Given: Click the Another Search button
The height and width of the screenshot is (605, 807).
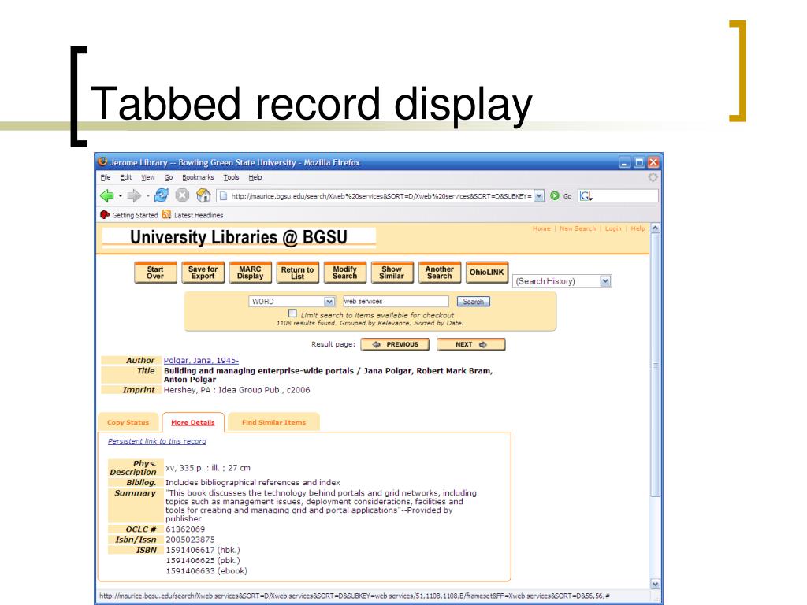Looking at the screenshot, I should (439, 273).
